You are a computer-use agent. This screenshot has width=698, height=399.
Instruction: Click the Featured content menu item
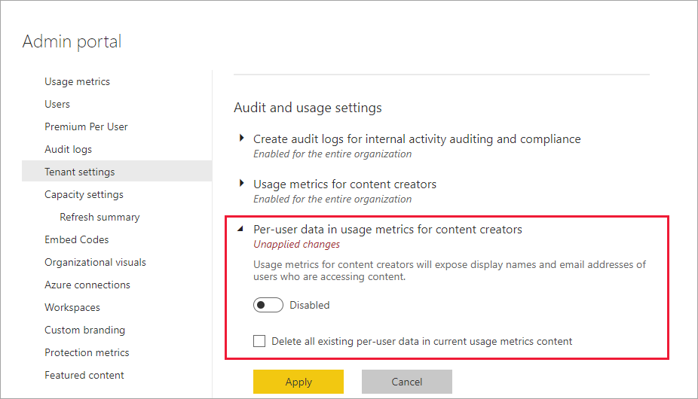(84, 375)
